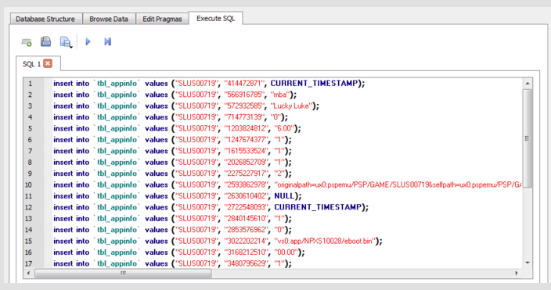
Task: Select the Execute SQL tab
Action: coord(215,18)
